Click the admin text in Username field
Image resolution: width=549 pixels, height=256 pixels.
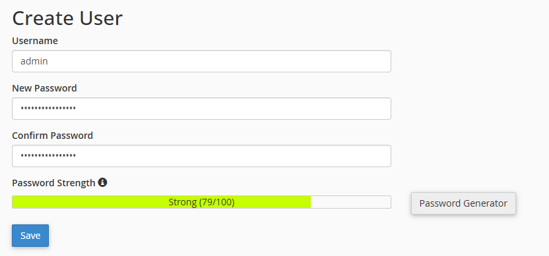click(x=34, y=61)
